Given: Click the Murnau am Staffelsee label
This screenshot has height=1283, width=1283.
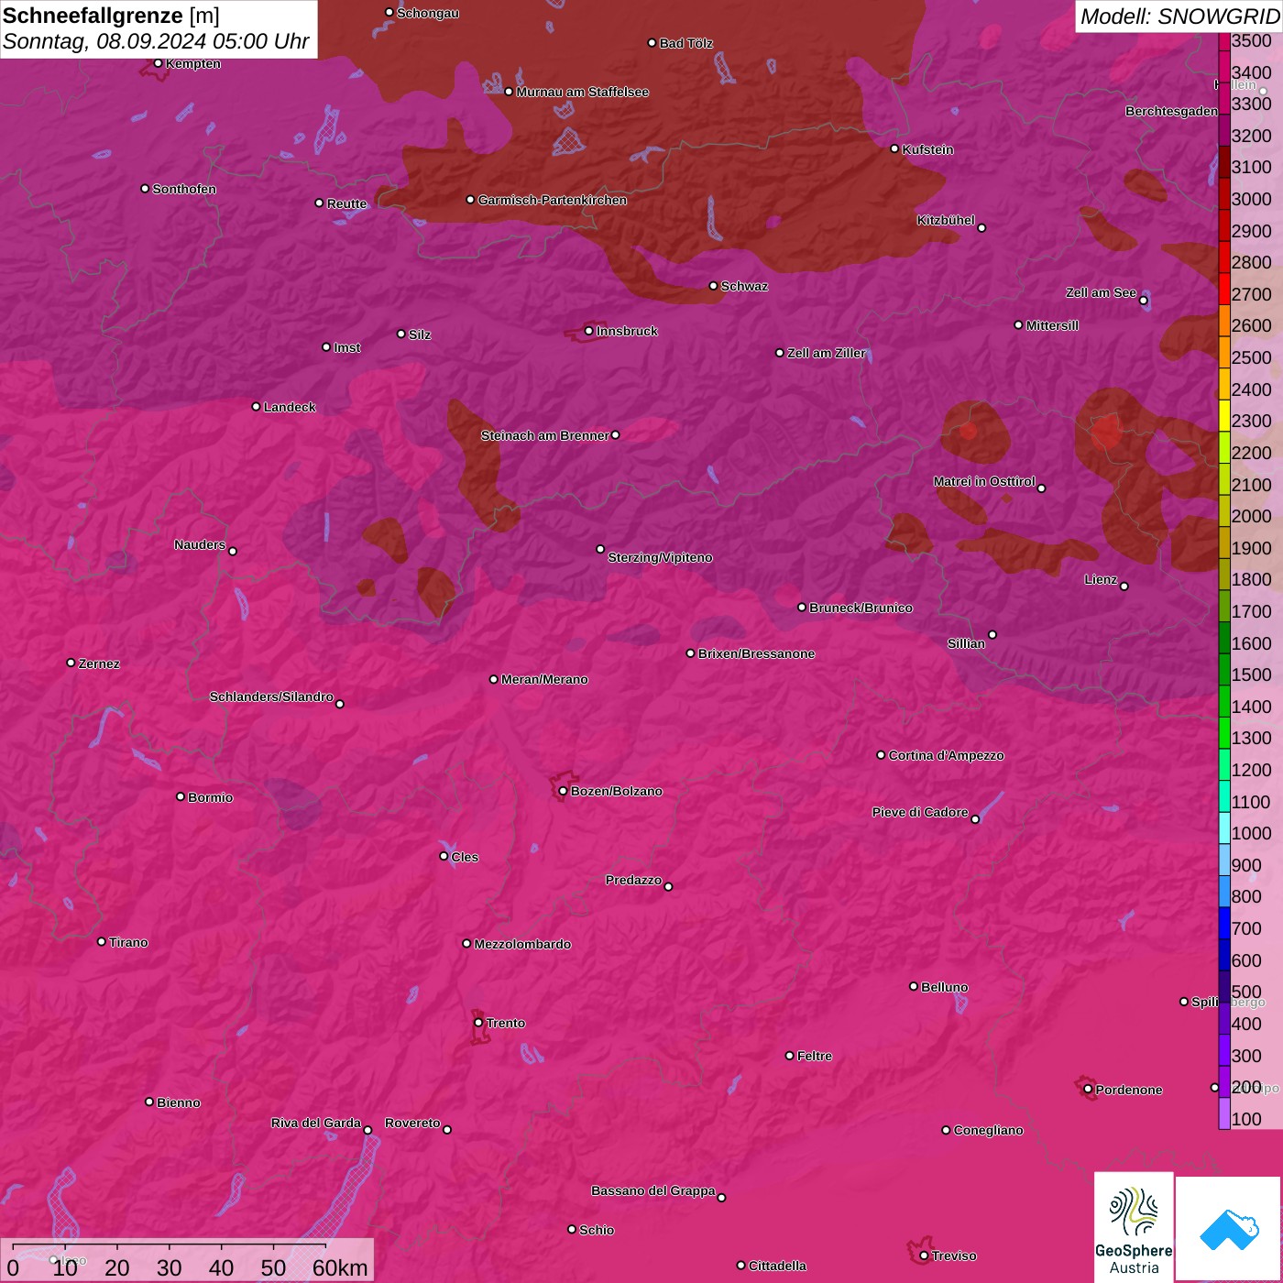Looking at the screenshot, I should coord(582,92).
